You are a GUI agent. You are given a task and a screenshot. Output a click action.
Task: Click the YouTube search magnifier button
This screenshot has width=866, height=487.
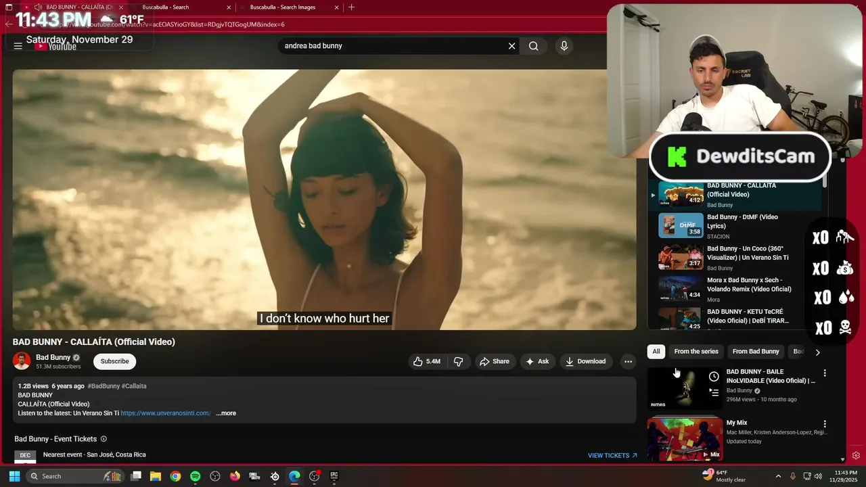(534, 46)
